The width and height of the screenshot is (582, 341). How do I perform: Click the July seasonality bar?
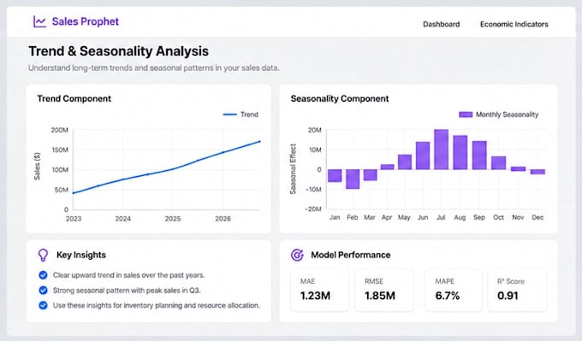(x=441, y=150)
